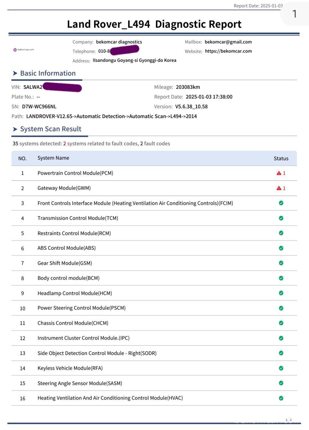Select the Restraints Control Module(RCM) name
This screenshot has width=309, height=430.
tap(74, 233)
